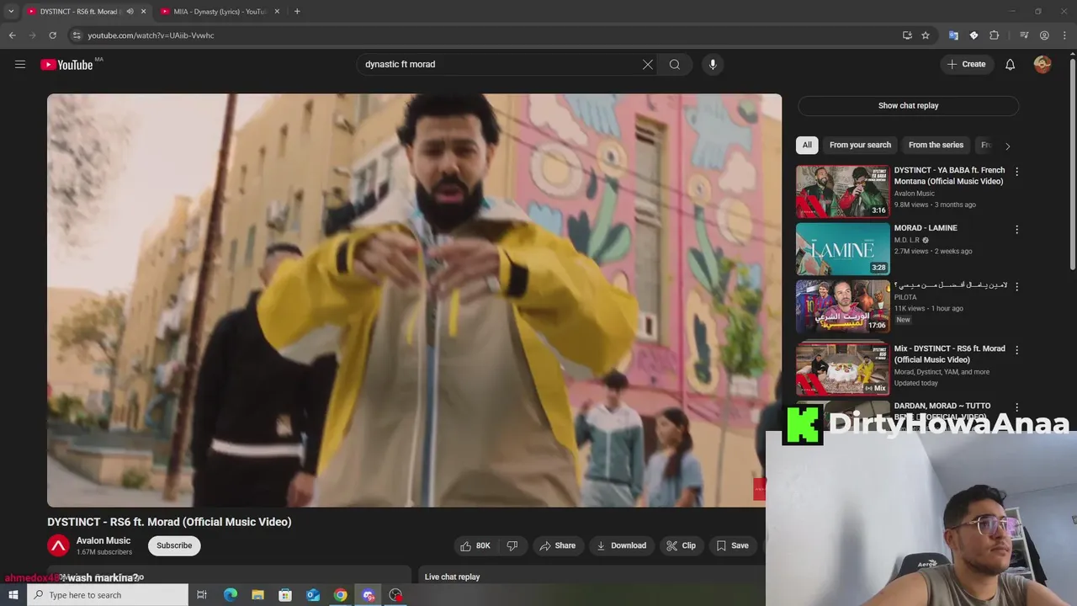Run search with the magnifier button

(x=675, y=64)
